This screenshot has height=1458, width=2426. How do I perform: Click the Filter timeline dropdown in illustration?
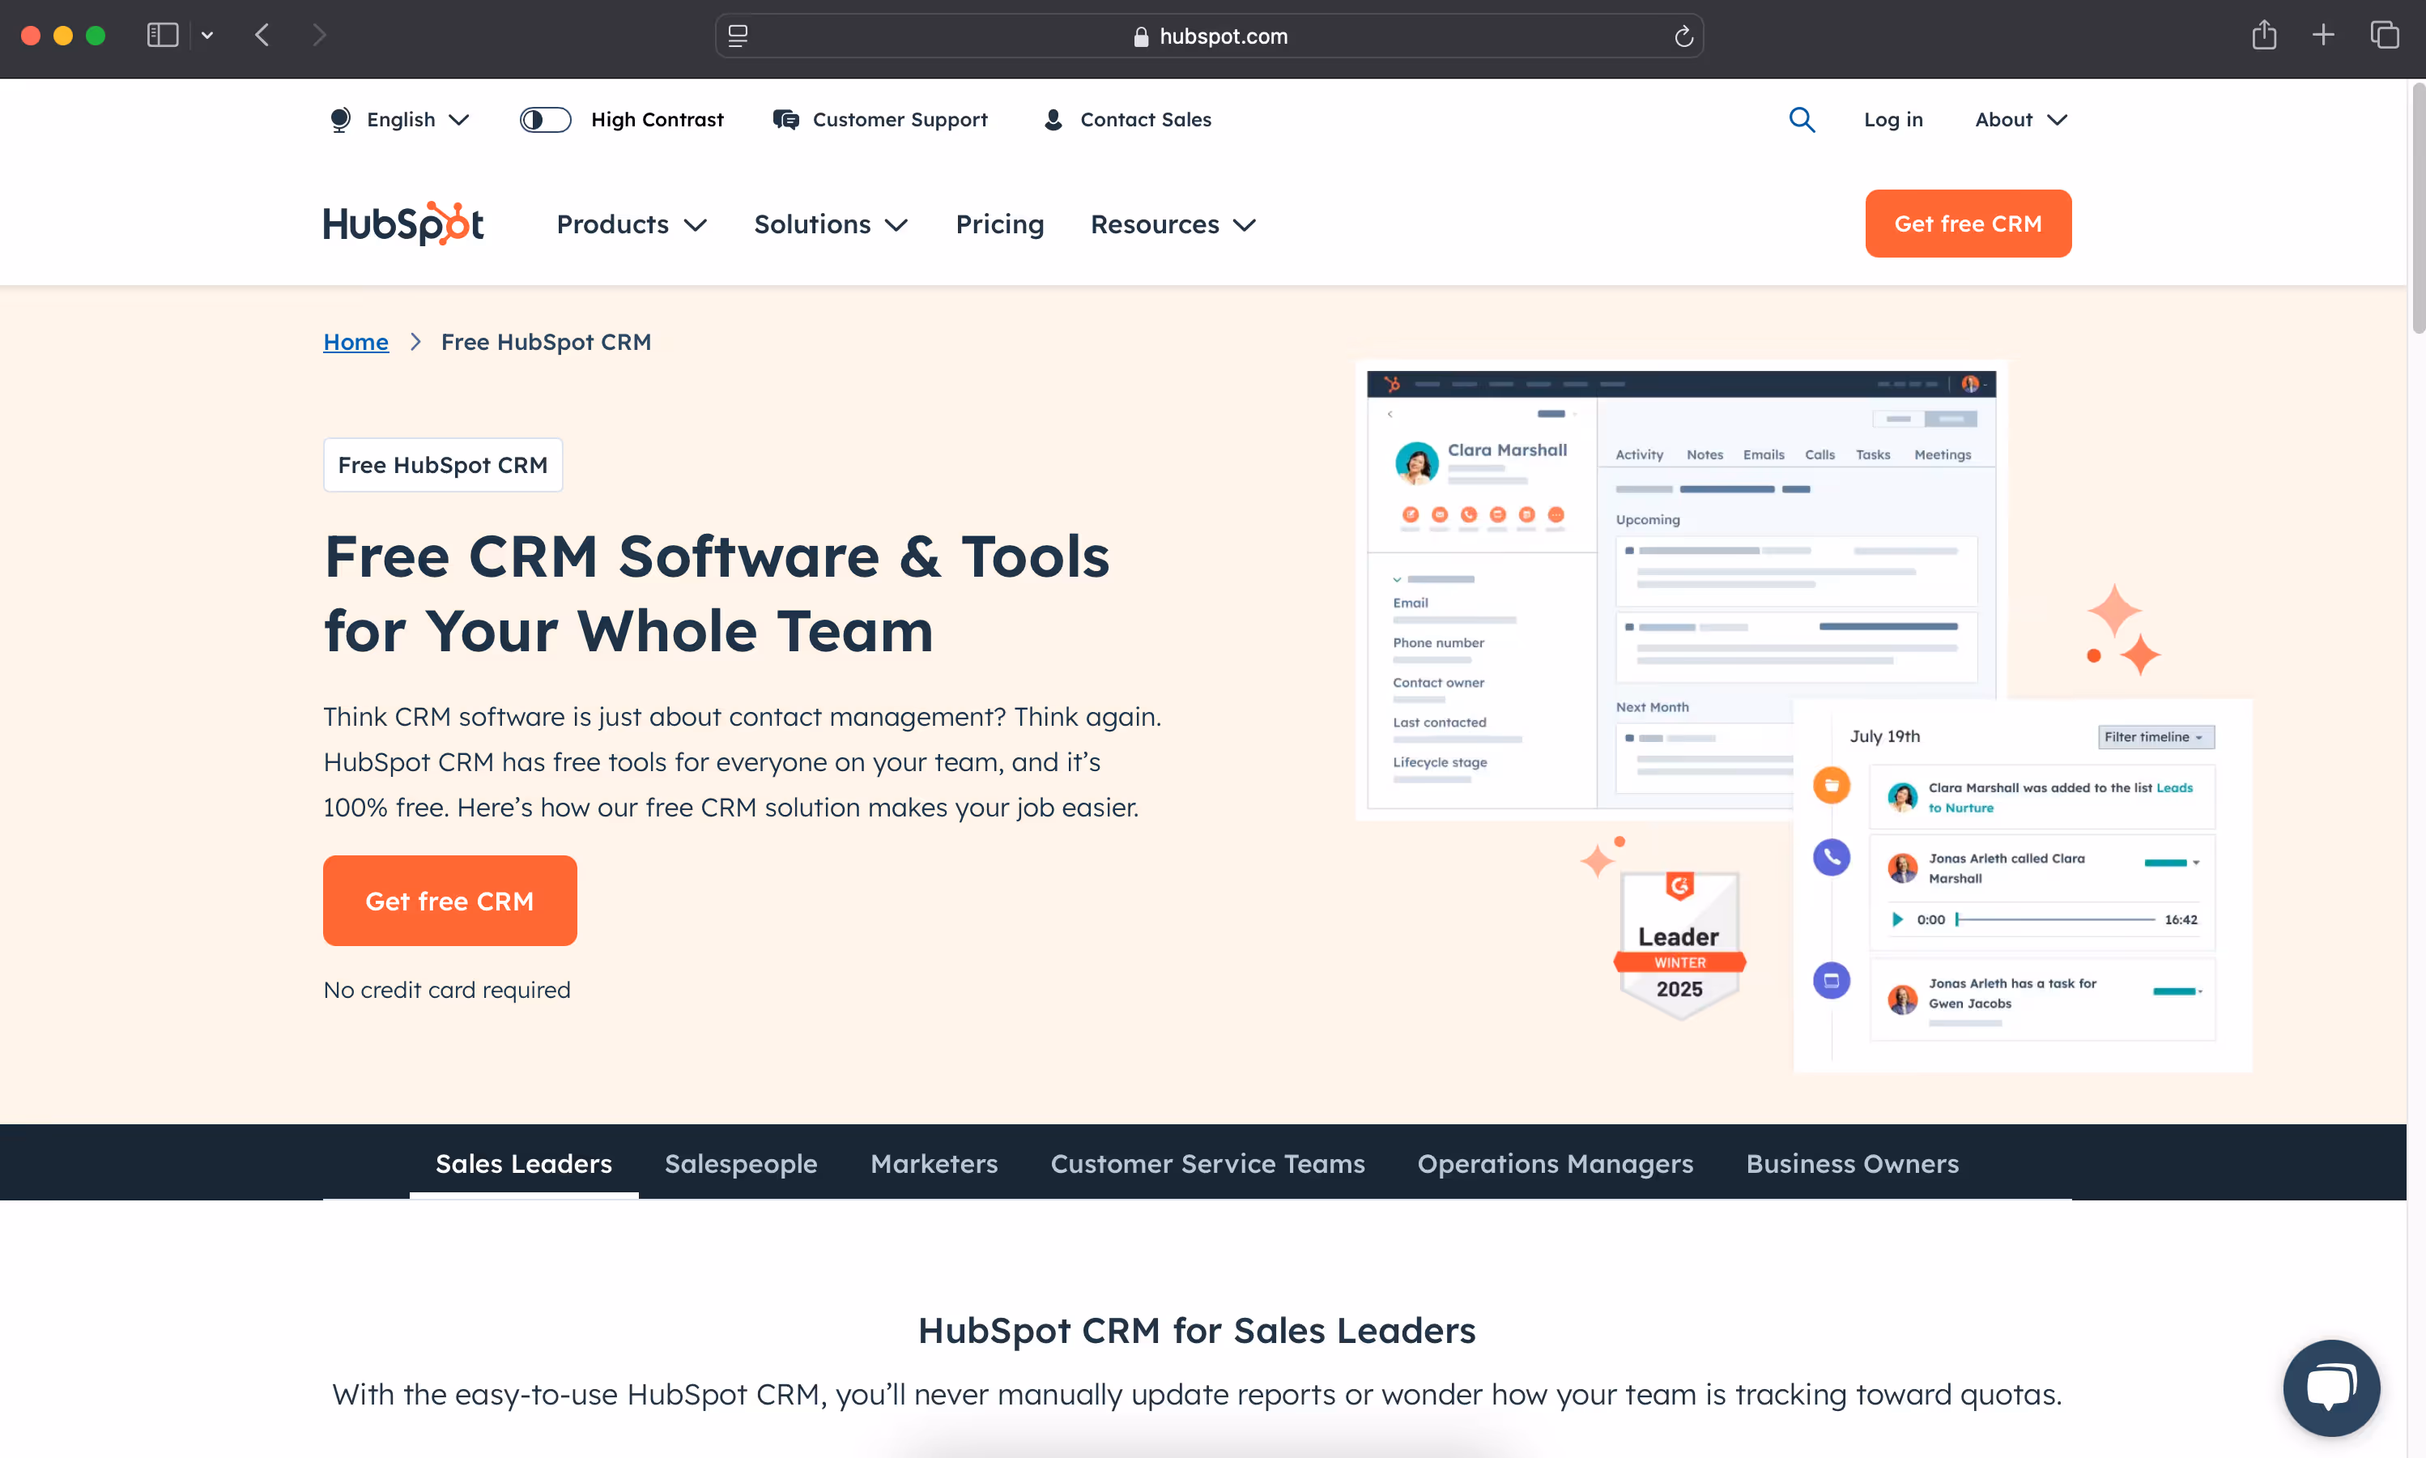[x=2155, y=737]
